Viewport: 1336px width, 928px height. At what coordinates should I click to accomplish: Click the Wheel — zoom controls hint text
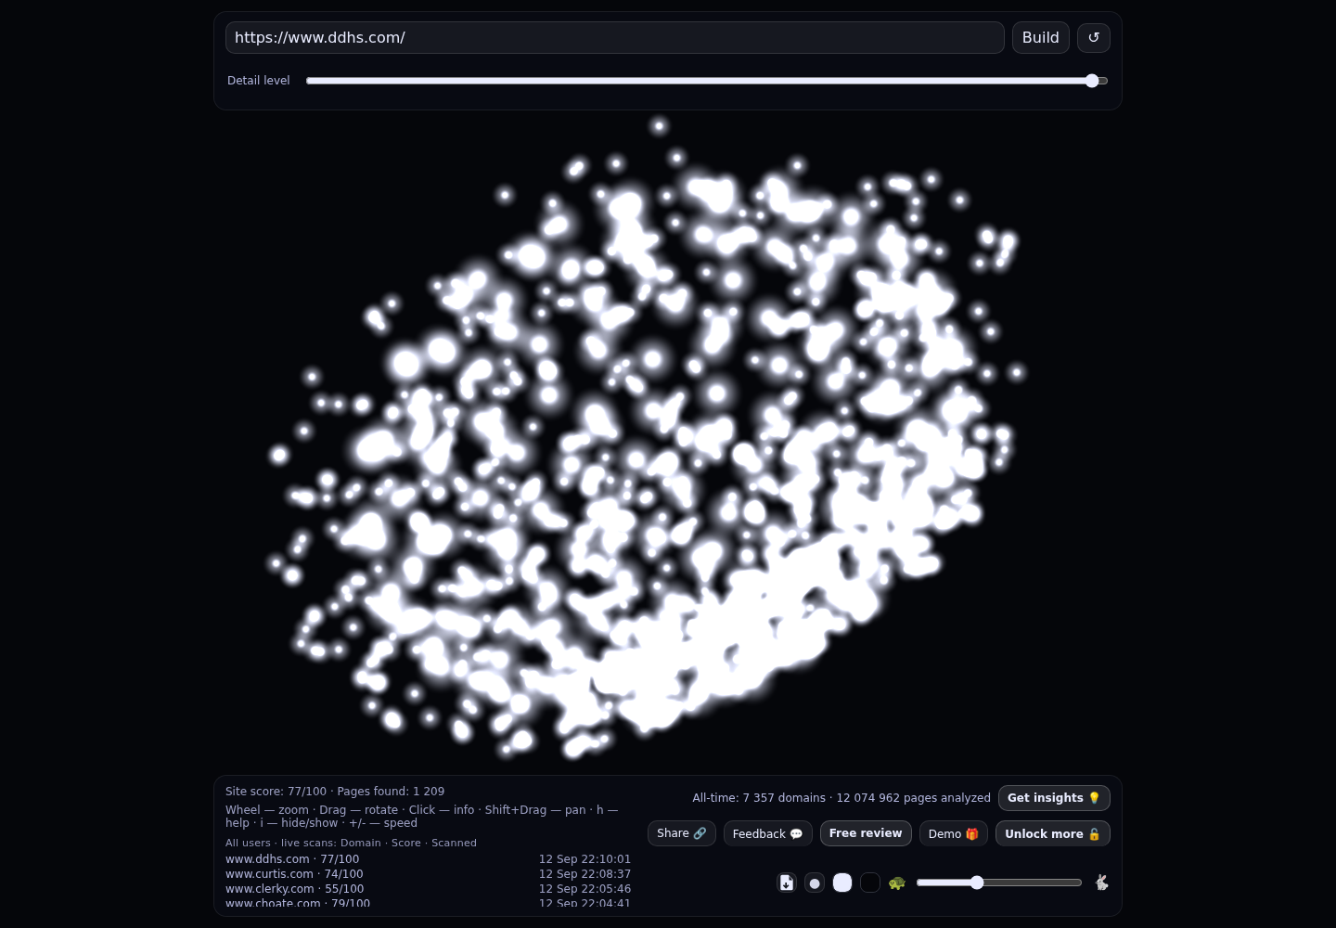[421, 817]
